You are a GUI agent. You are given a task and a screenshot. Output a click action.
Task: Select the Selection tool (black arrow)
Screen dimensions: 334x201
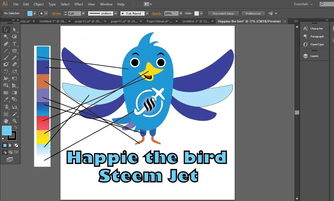tap(6, 29)
